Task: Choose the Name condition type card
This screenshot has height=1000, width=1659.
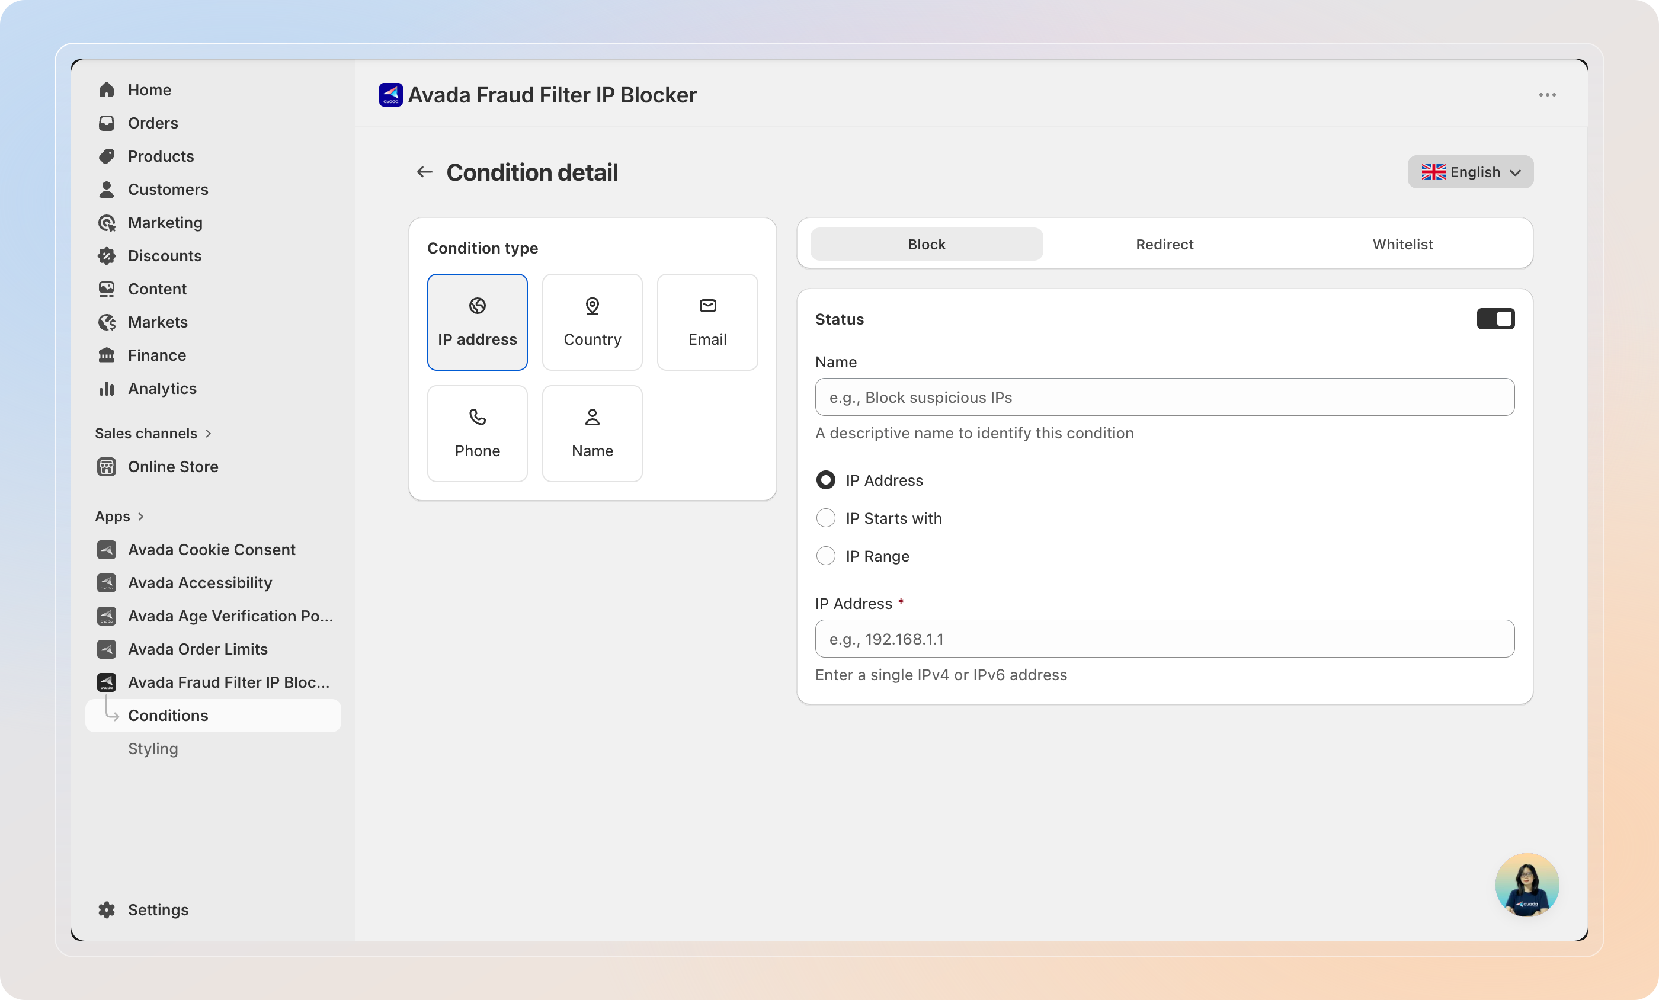Action: (592, 434)
